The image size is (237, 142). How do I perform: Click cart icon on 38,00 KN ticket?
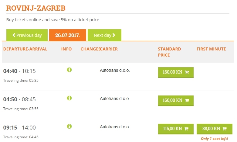click(225, 129)
